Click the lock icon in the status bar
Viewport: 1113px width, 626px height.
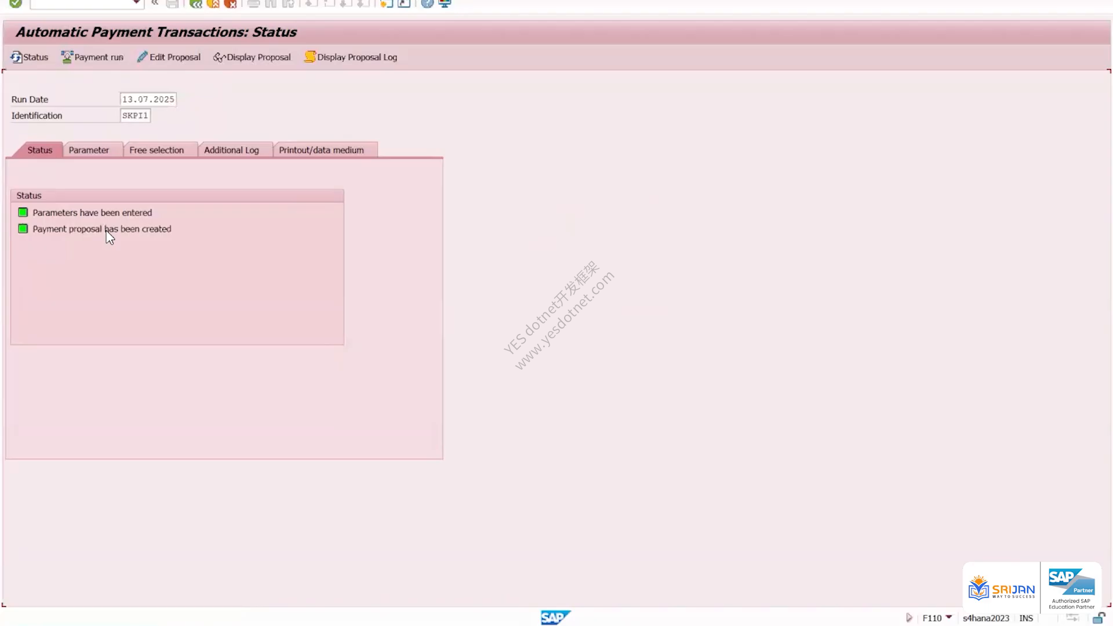(x=1099, y=618)
